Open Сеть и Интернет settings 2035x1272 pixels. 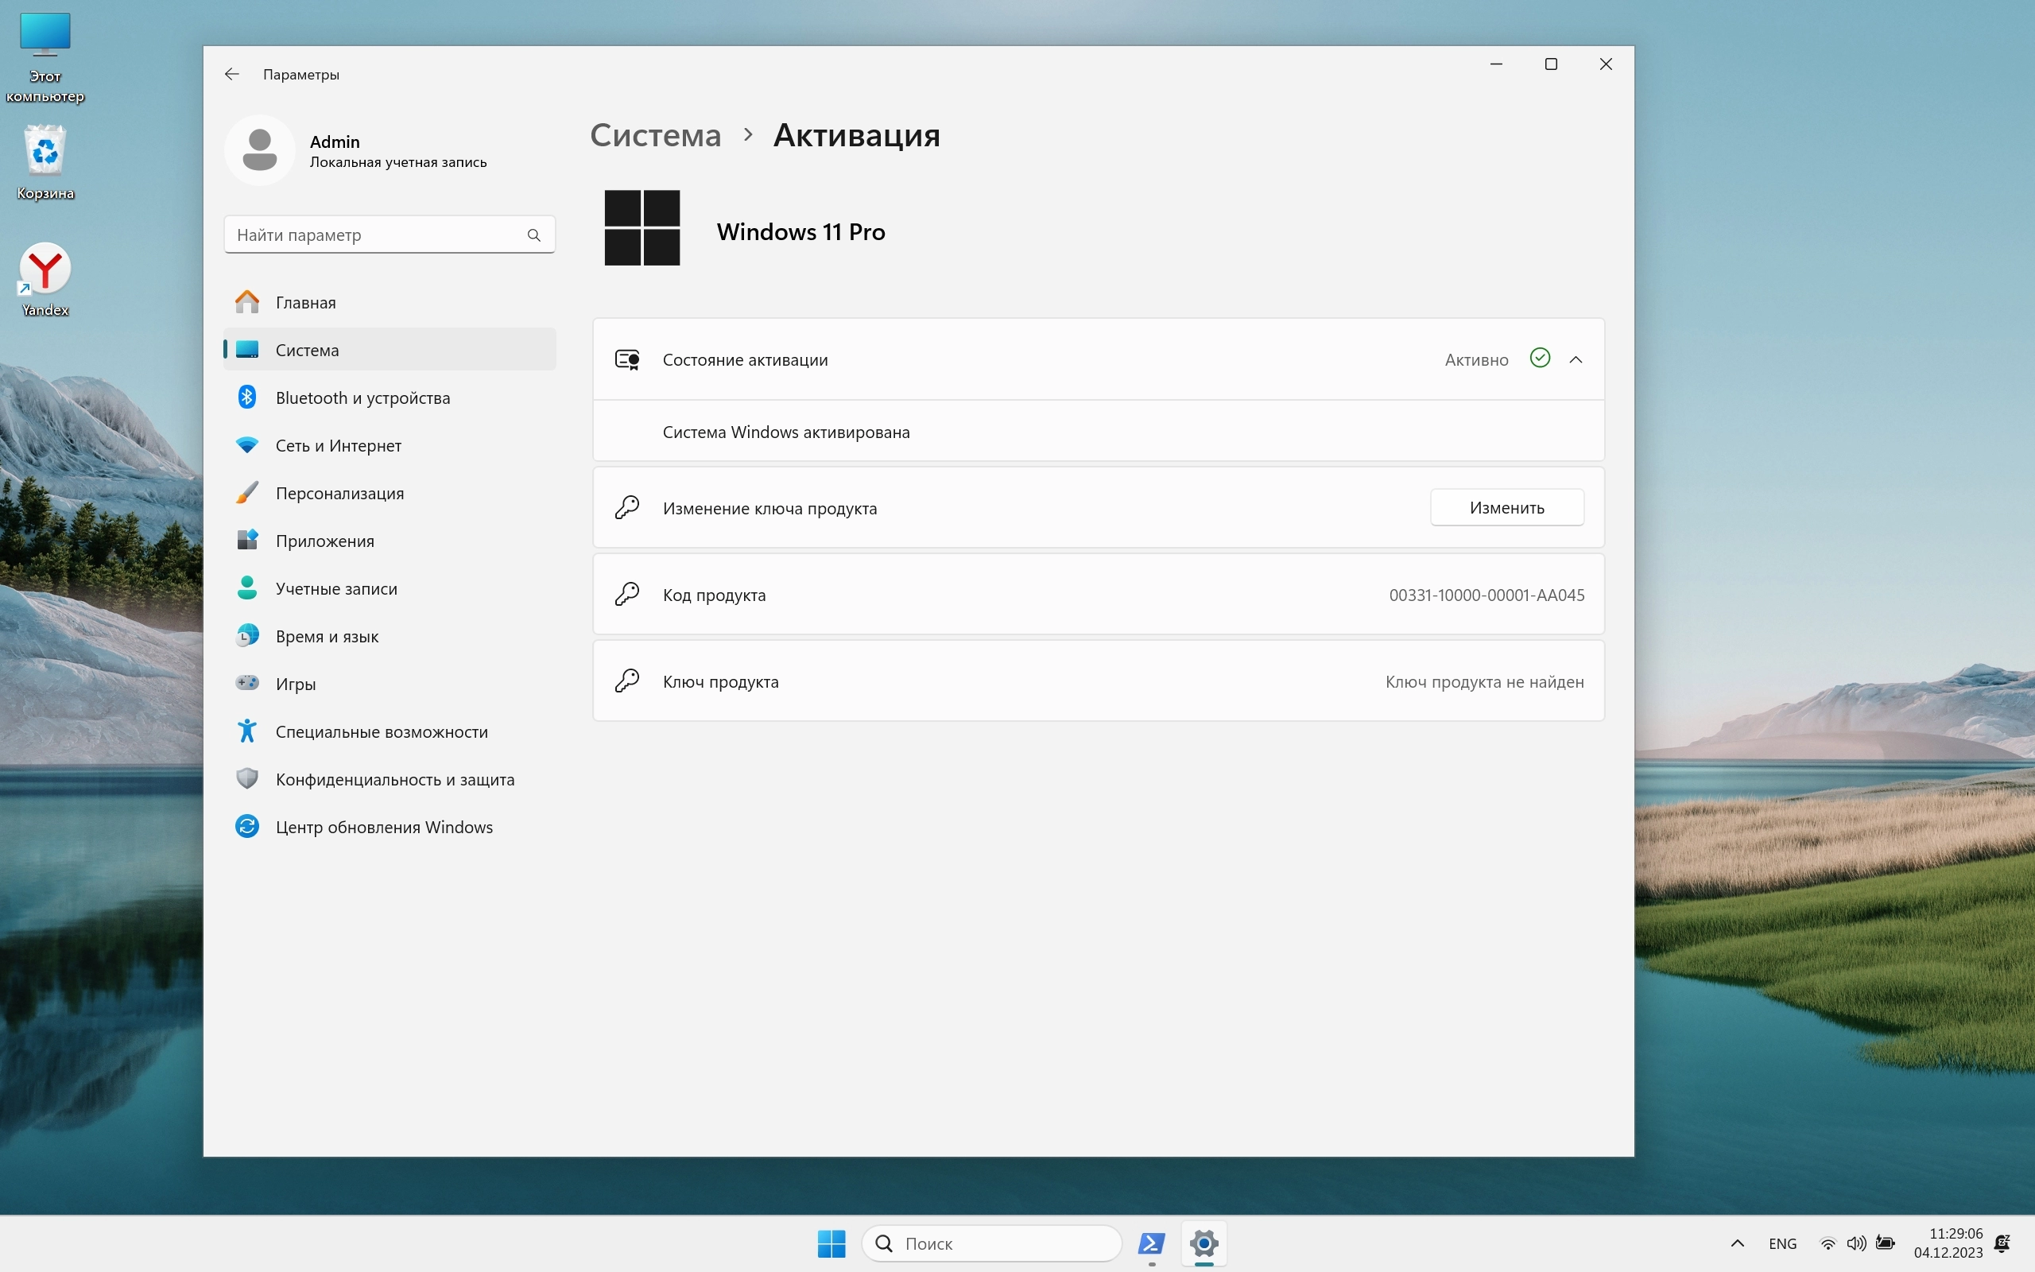[x=338, y=446]
